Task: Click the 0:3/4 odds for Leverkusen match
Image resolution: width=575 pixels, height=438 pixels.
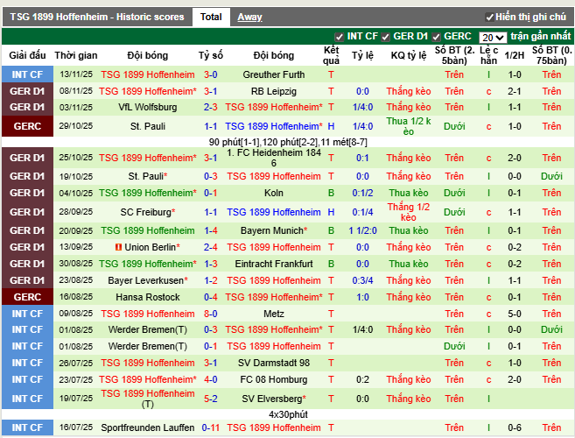Action: (x=362, y=280)
